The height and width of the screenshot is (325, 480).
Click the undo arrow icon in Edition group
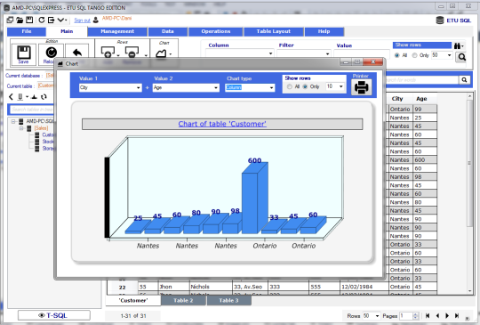(x=76, y=53)
